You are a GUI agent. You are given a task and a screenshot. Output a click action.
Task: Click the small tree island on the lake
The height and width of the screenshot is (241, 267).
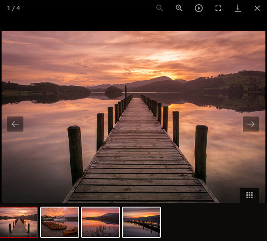[113, 90]
